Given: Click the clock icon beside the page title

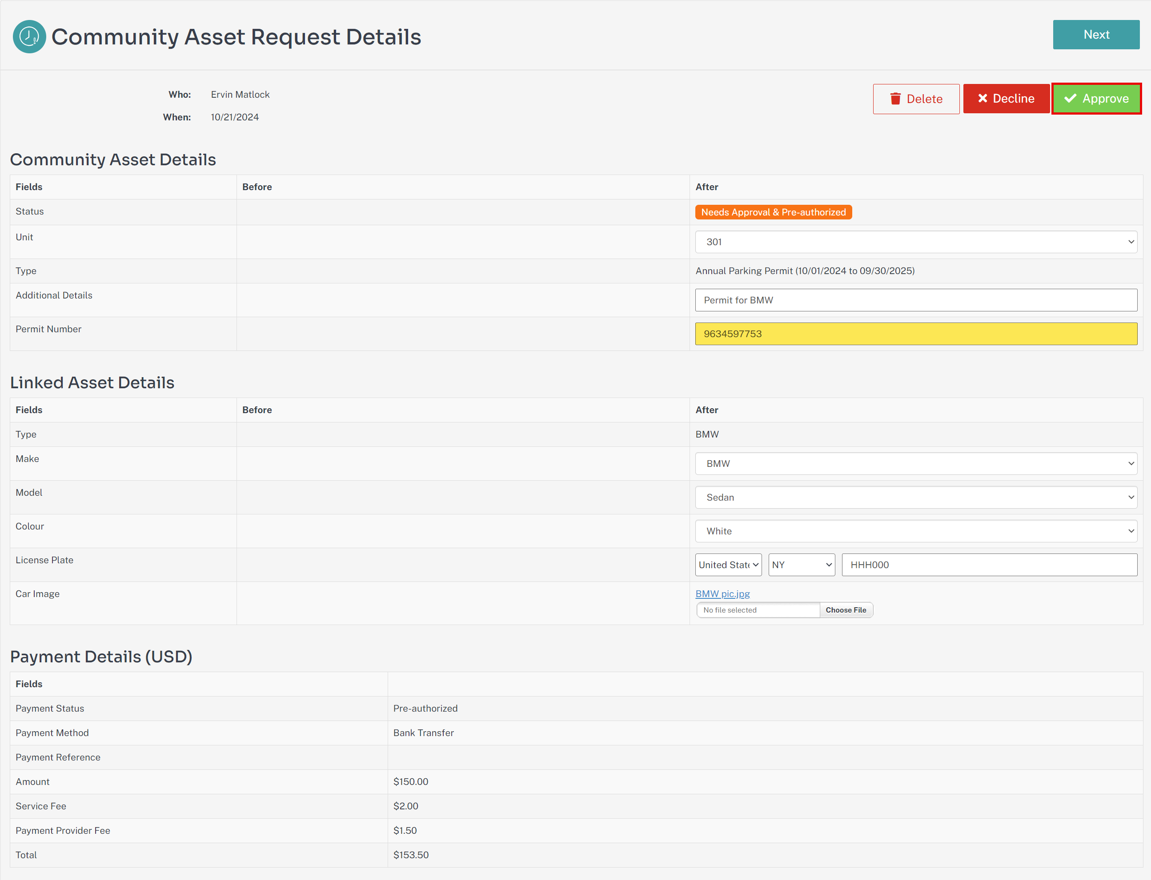Looking at the screenshot, I should (29, 37).
